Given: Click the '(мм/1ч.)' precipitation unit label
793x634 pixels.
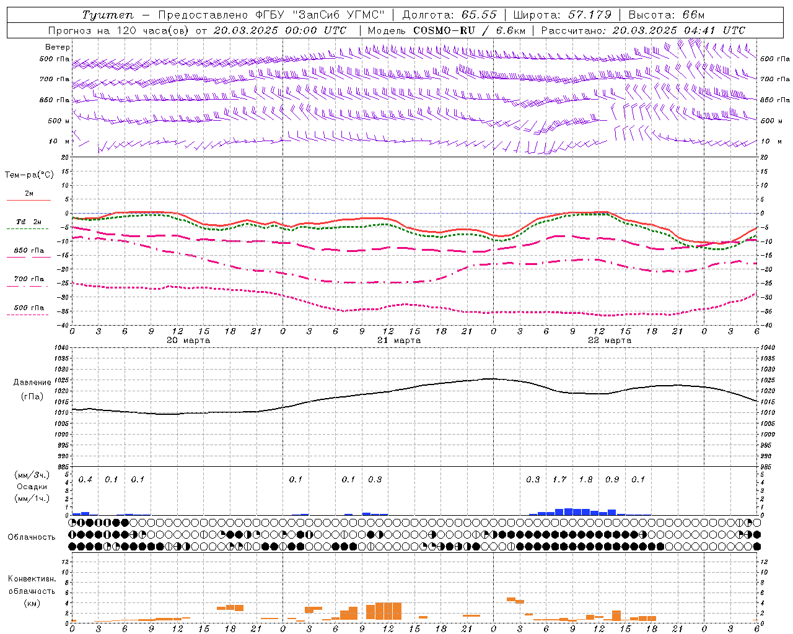Looking at the screenshot, I should tap(32, 498).
